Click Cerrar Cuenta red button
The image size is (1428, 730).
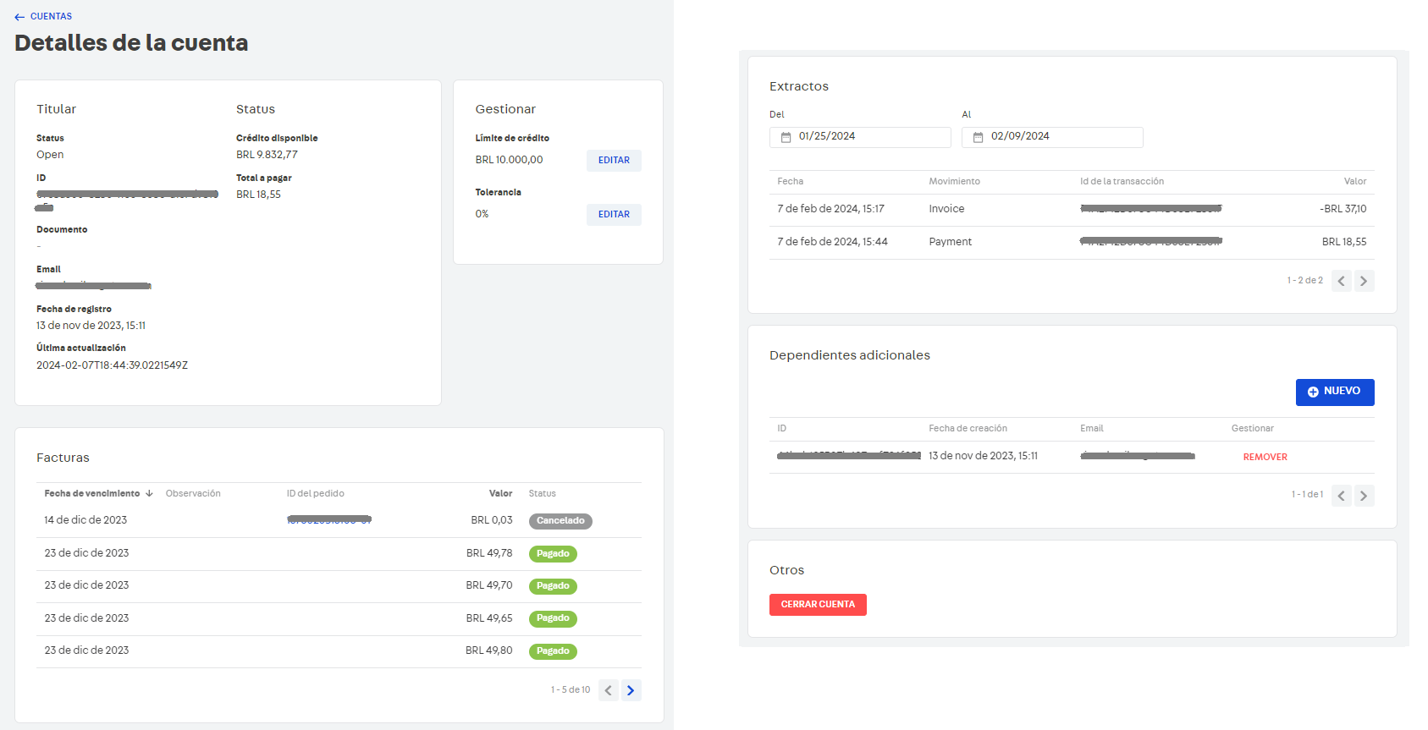tap(818, 605)
